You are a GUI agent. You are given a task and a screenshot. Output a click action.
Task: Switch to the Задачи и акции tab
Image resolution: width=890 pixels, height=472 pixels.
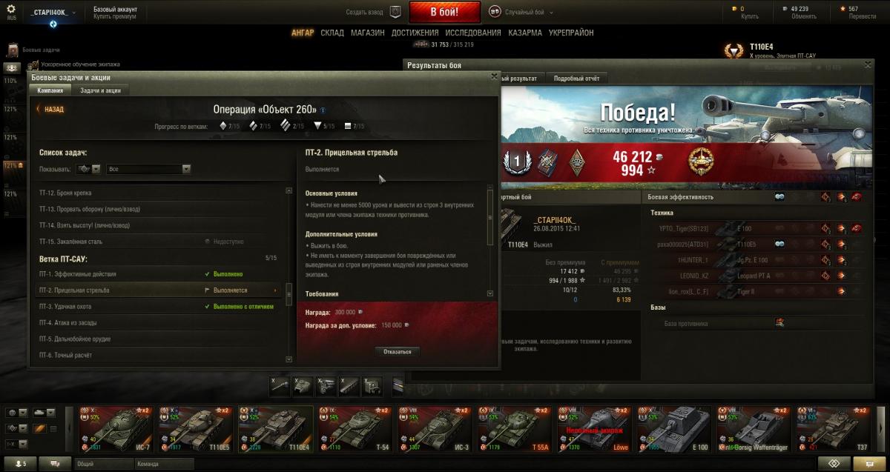100,90
